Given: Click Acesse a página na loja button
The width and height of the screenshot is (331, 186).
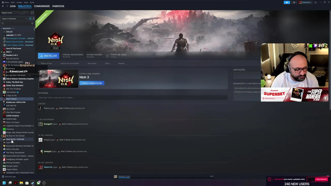Looking at the screenshot, I should click(92, 83).
